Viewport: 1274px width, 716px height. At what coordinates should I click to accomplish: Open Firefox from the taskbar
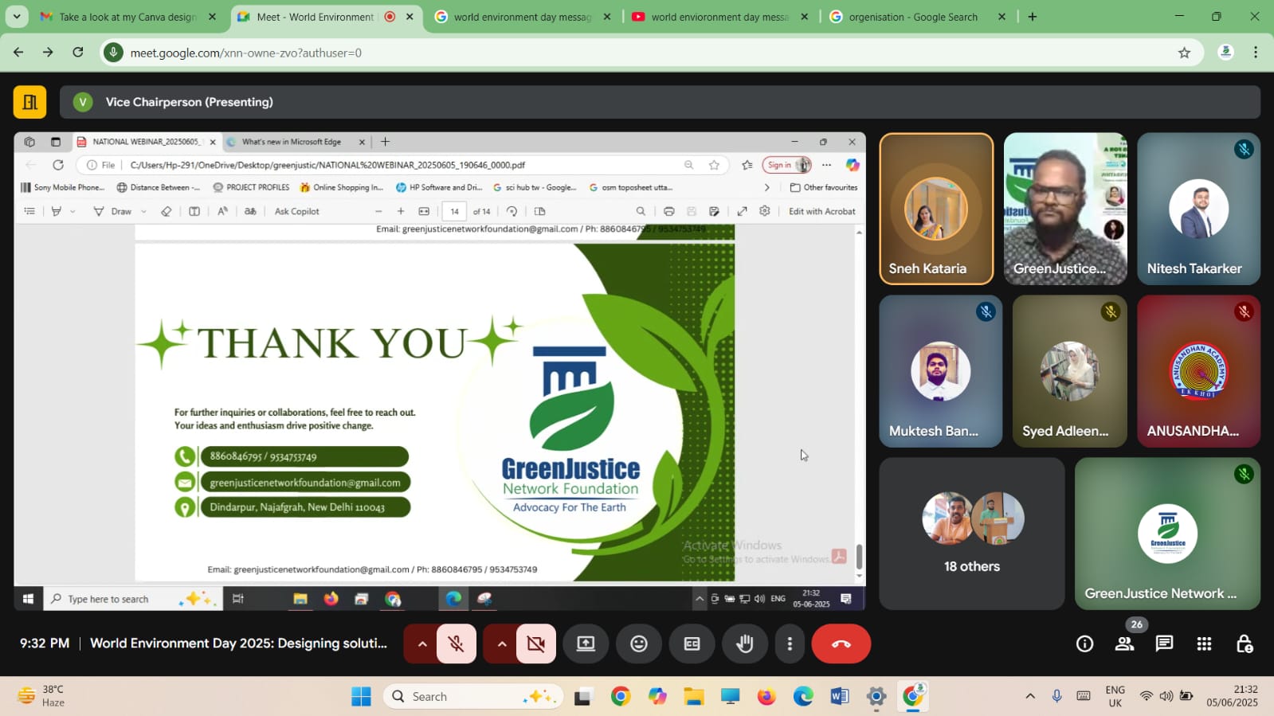point(766,697)
